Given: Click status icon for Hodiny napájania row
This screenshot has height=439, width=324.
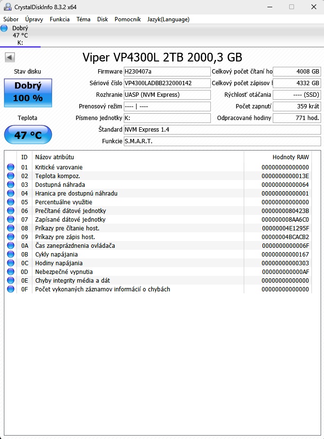Looking at the screenshot, I should (11, 263).
